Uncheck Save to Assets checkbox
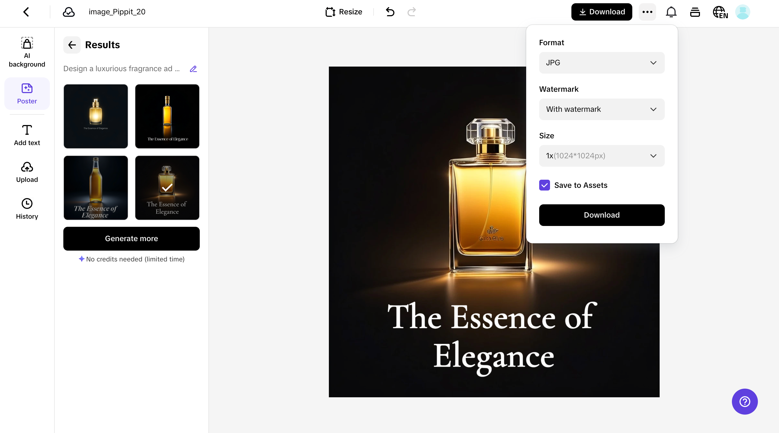This screenshot has height=433, width=779. (544, 185)
